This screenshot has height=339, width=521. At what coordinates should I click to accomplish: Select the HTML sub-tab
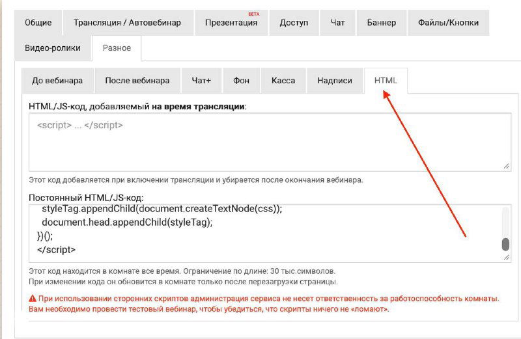point(386,81)
